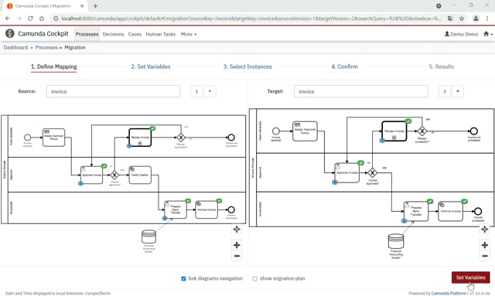Open a new browser tab
This screenshot has width=495, height=296.
(95, 5)
